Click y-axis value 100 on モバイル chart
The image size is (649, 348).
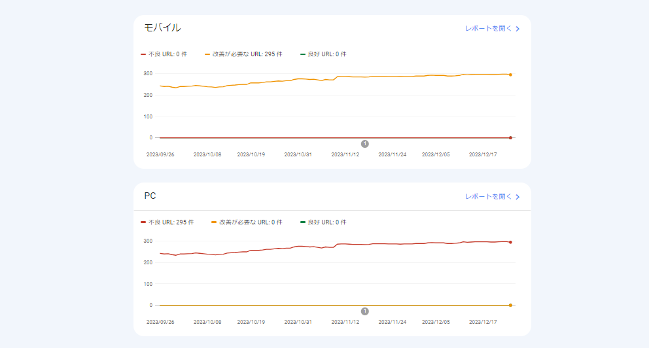pos(148,116)
